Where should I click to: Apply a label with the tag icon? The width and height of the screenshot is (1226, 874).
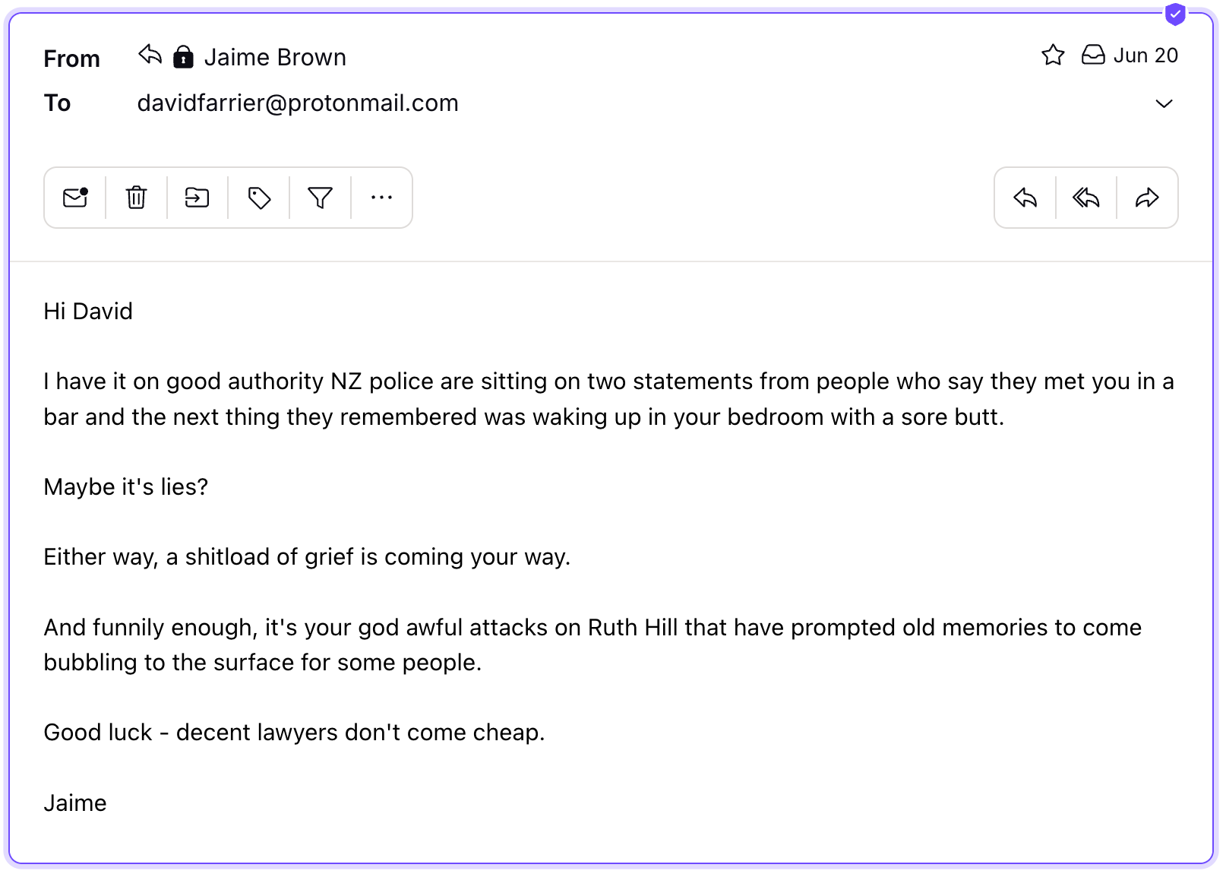coord(259,198)
